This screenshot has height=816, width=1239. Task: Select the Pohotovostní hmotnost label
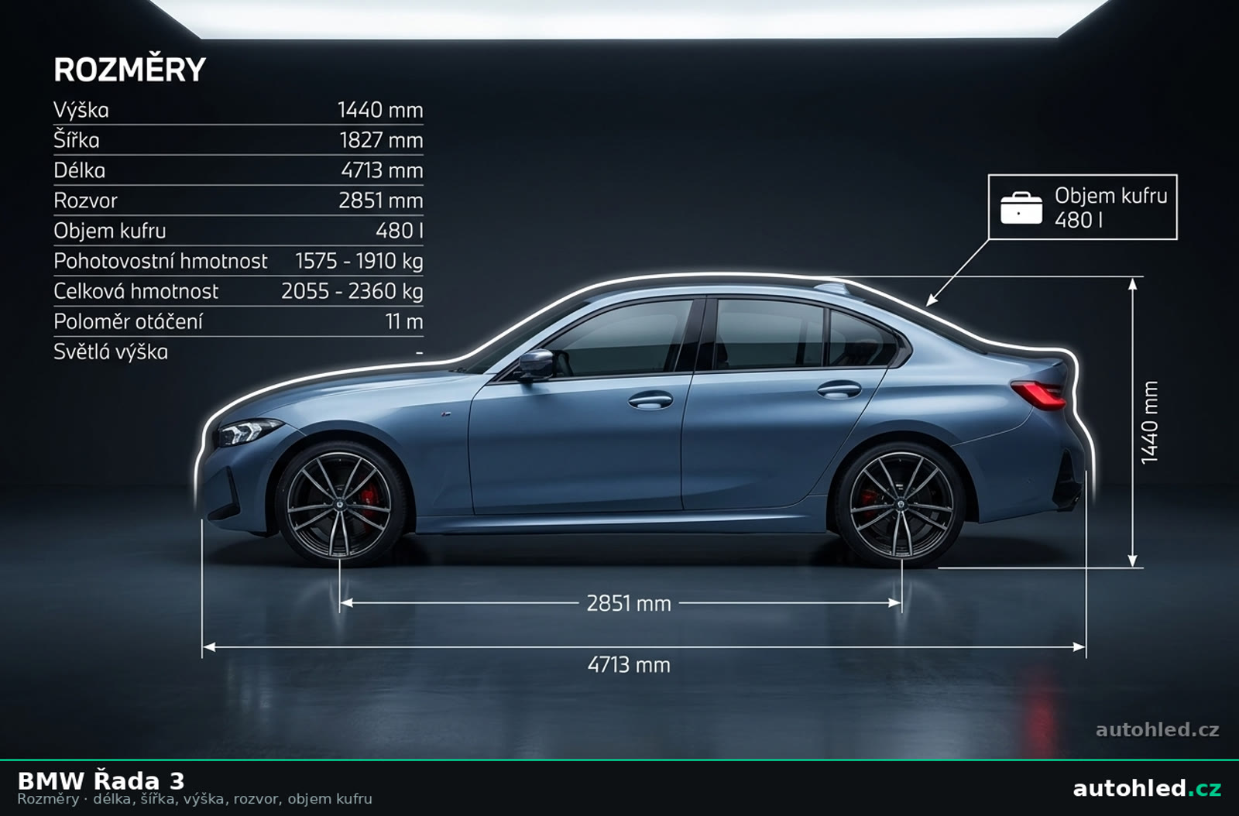[x=160, y=261]
